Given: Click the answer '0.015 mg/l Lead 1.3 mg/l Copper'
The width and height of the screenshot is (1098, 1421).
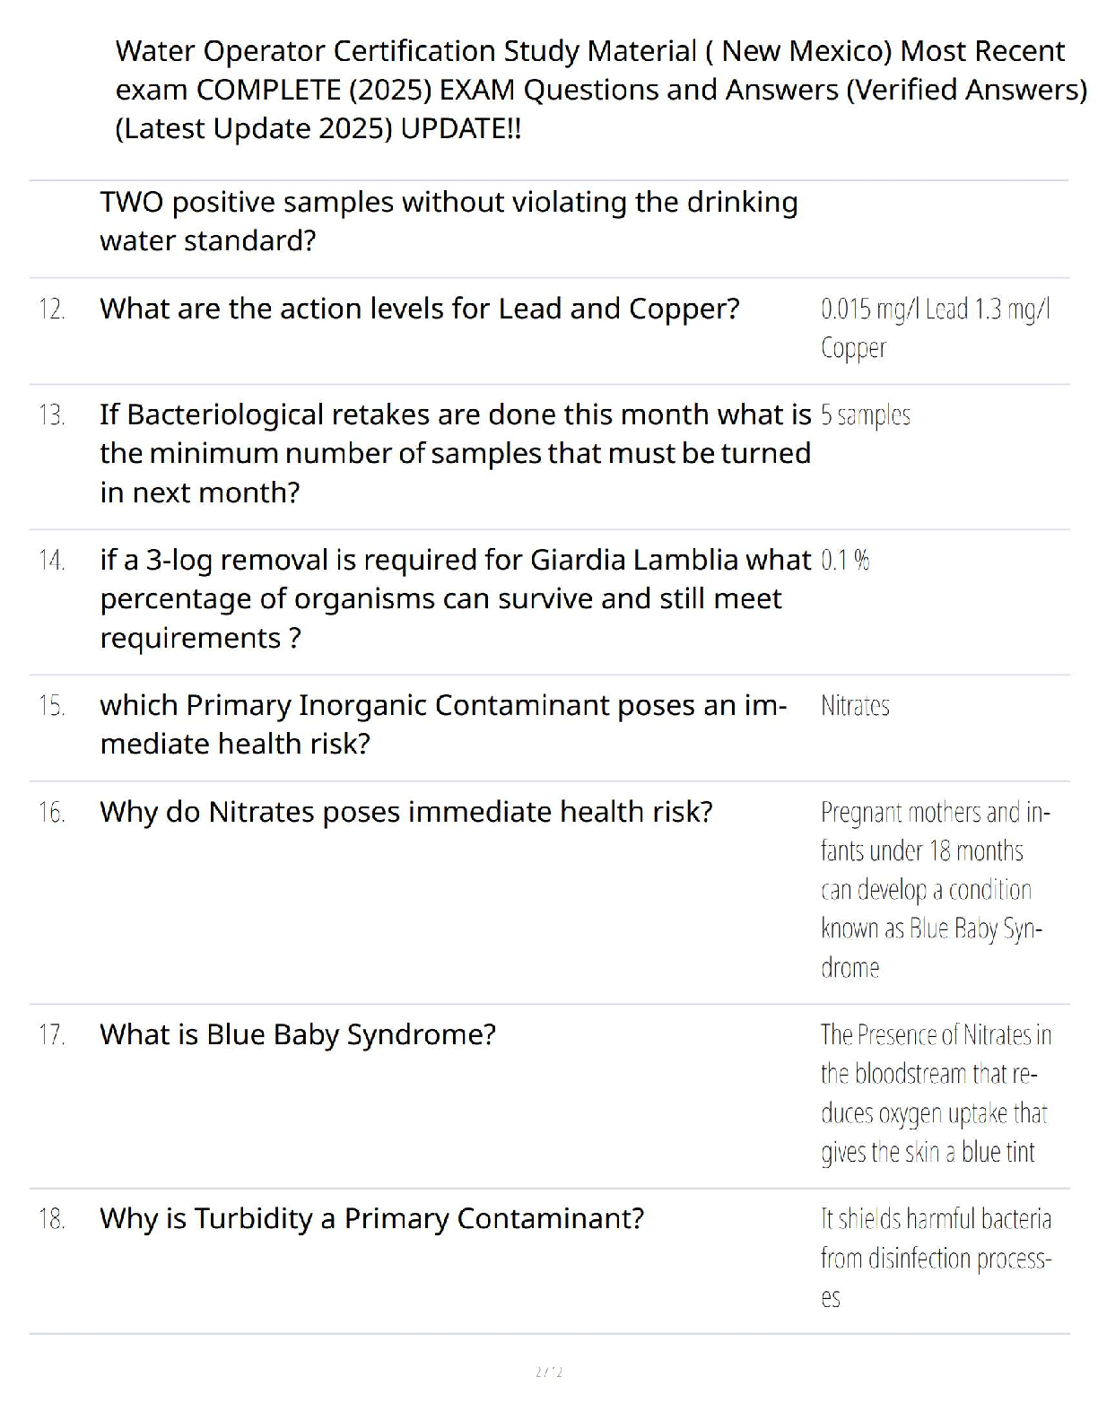Looking at the screenshot, I should [935, 328].
